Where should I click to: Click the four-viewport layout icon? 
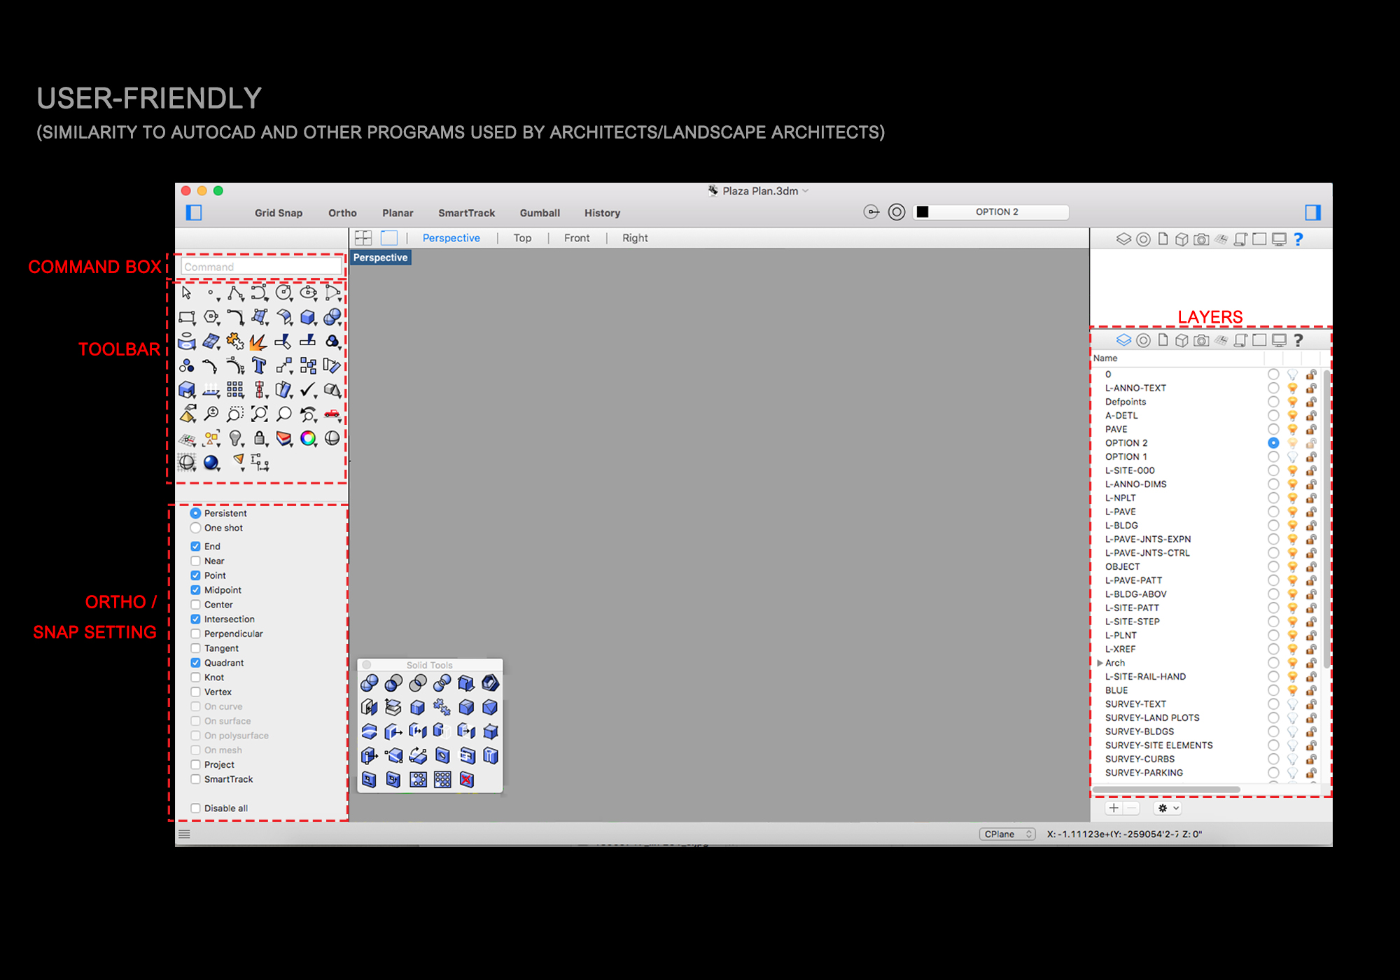(363, 238)
